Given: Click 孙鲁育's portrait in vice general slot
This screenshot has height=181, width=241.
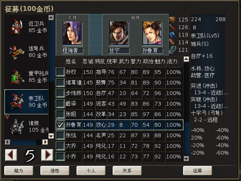Looking at the screenshot, I should (x=152, y=34).
